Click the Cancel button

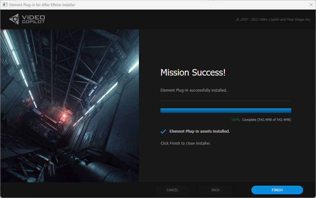click(172, 190)
